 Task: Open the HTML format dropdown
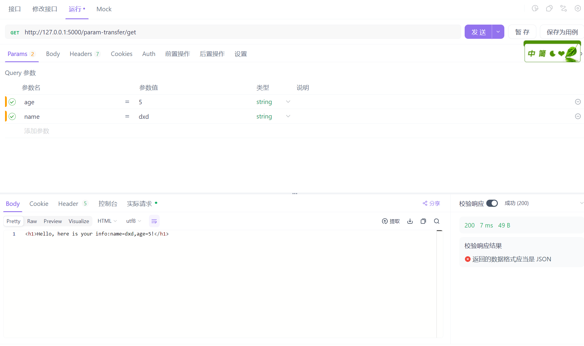(107, 221)
